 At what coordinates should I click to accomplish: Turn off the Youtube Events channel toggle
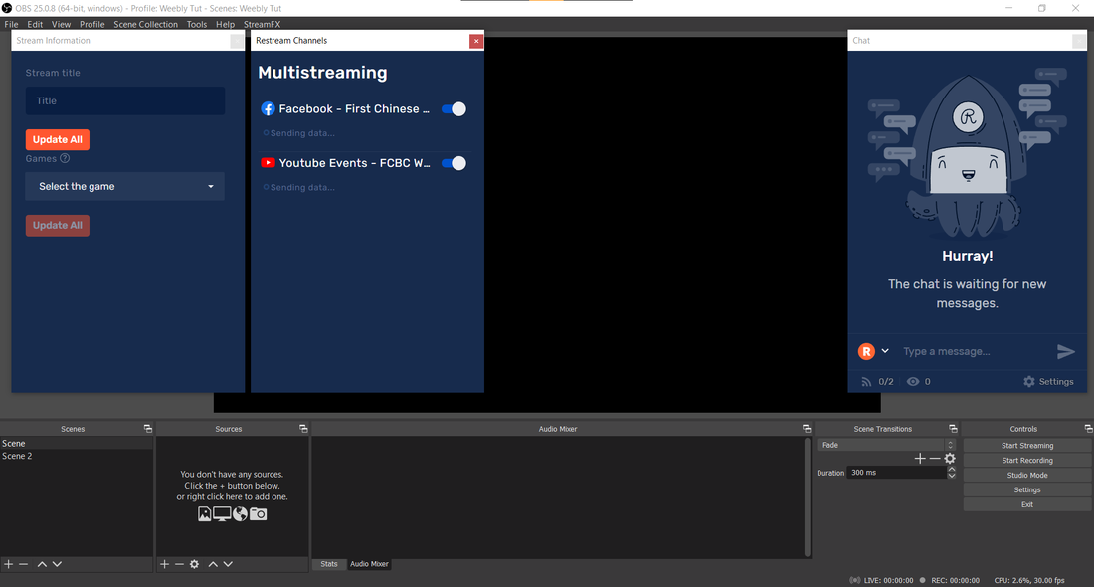[x=454, y=163]
